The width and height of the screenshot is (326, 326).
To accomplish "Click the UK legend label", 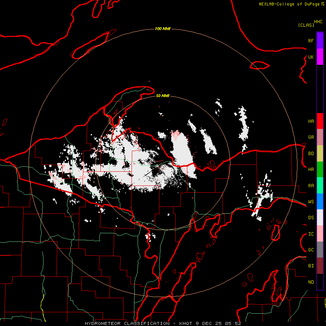I will 311,57.
